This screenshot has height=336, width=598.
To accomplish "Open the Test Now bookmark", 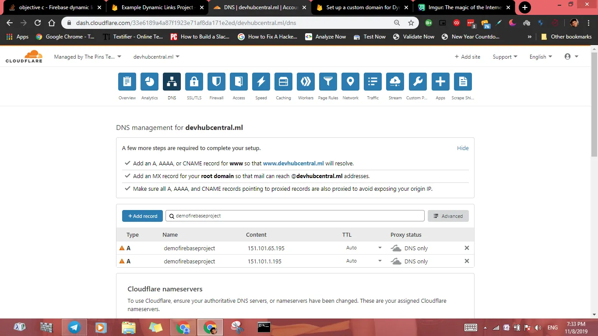I will [369, 37].
